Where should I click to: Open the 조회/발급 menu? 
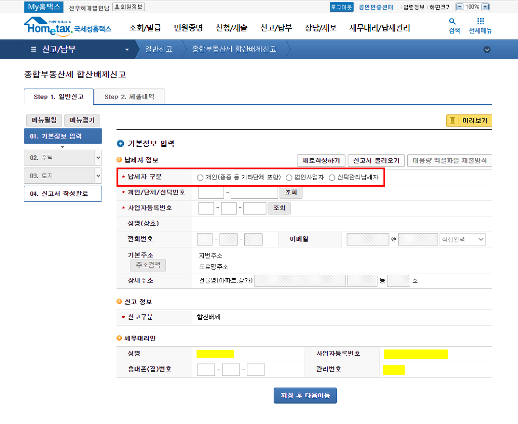pyautogui.click(x=145, y=28)
